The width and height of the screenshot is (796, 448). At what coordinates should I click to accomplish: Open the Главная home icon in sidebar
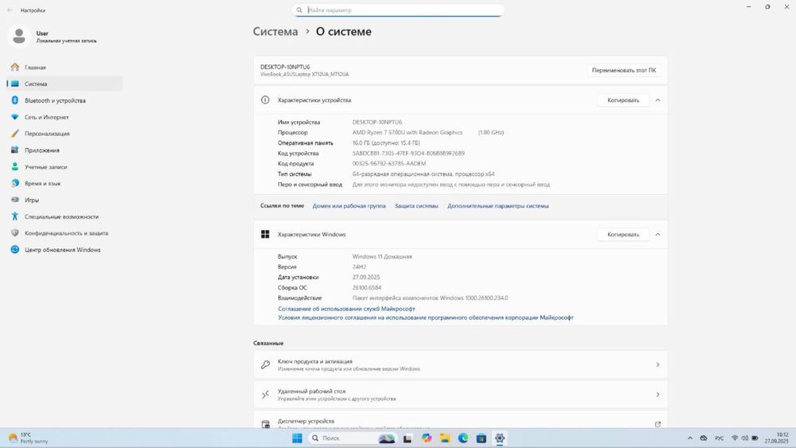[x=14, y=67]
